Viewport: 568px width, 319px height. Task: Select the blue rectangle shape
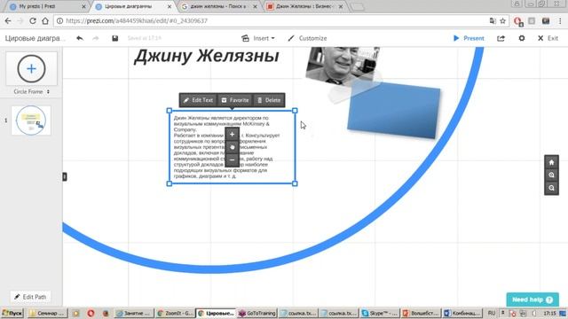click(x=394, y=110)
